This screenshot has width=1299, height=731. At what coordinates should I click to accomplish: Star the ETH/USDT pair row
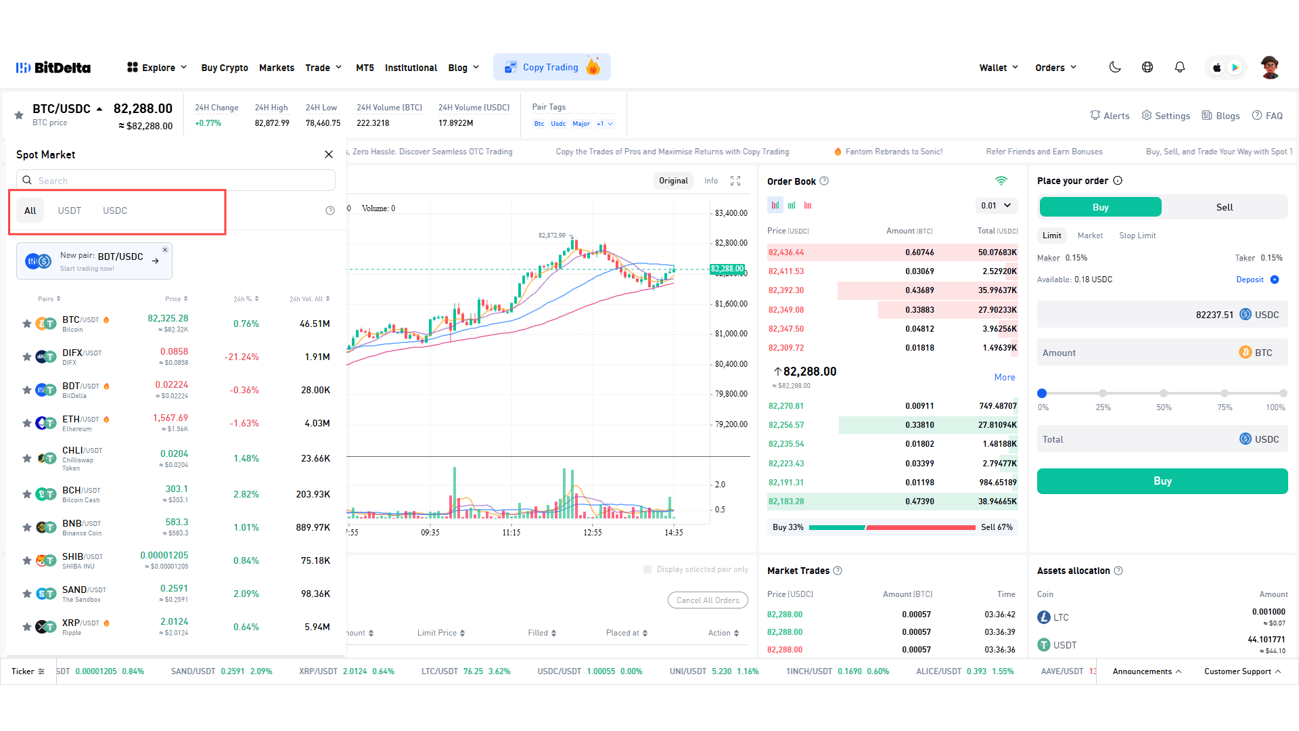27,423
